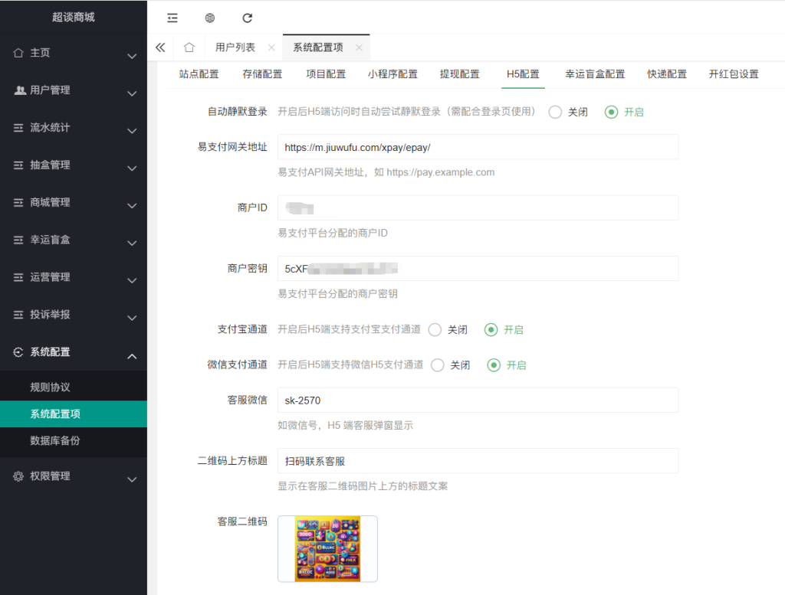Switch to the 幸运盲盒配置 tab
The height and width of the screenshot is (595, 785).
[x=595, y=74]
